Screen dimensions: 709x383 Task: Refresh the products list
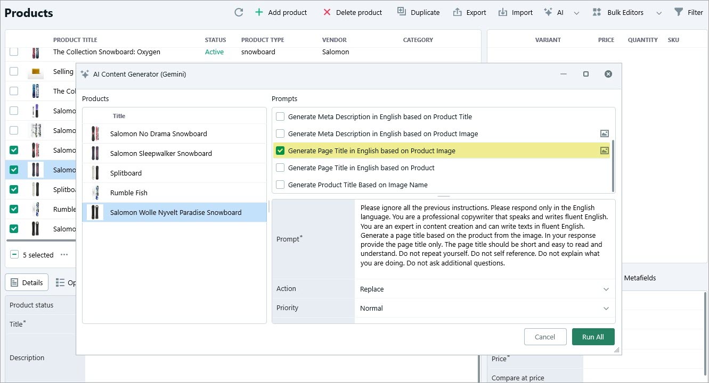(239, 12)
